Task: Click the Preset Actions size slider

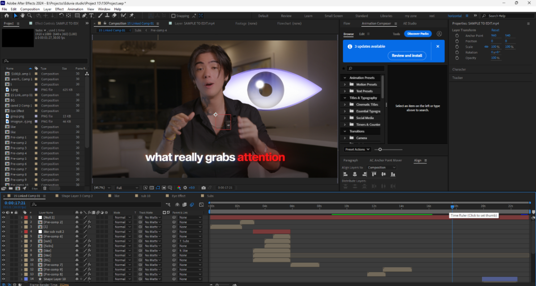Action: point(380,149)
